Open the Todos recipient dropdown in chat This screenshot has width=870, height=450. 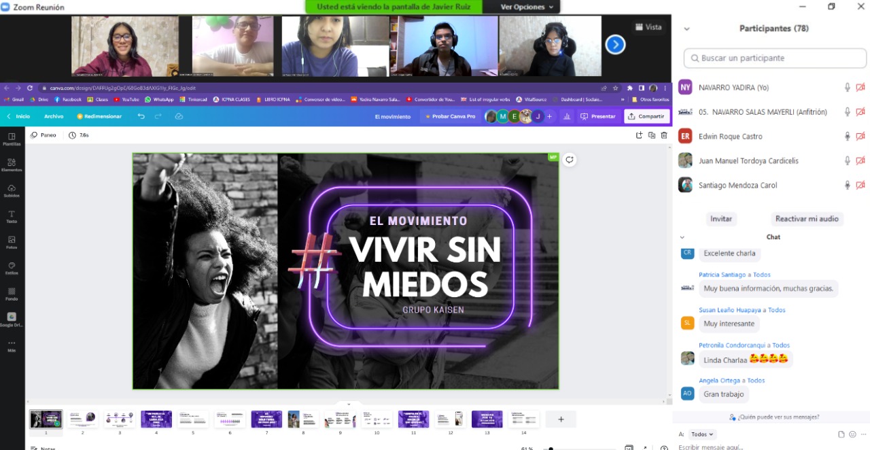click(x=702, y=434)
